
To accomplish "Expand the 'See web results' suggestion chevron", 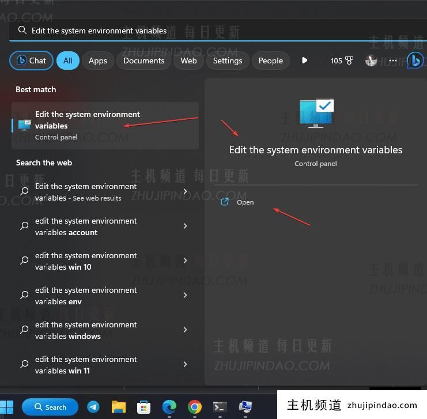I will pyautogui.click(x=185, y=191).
